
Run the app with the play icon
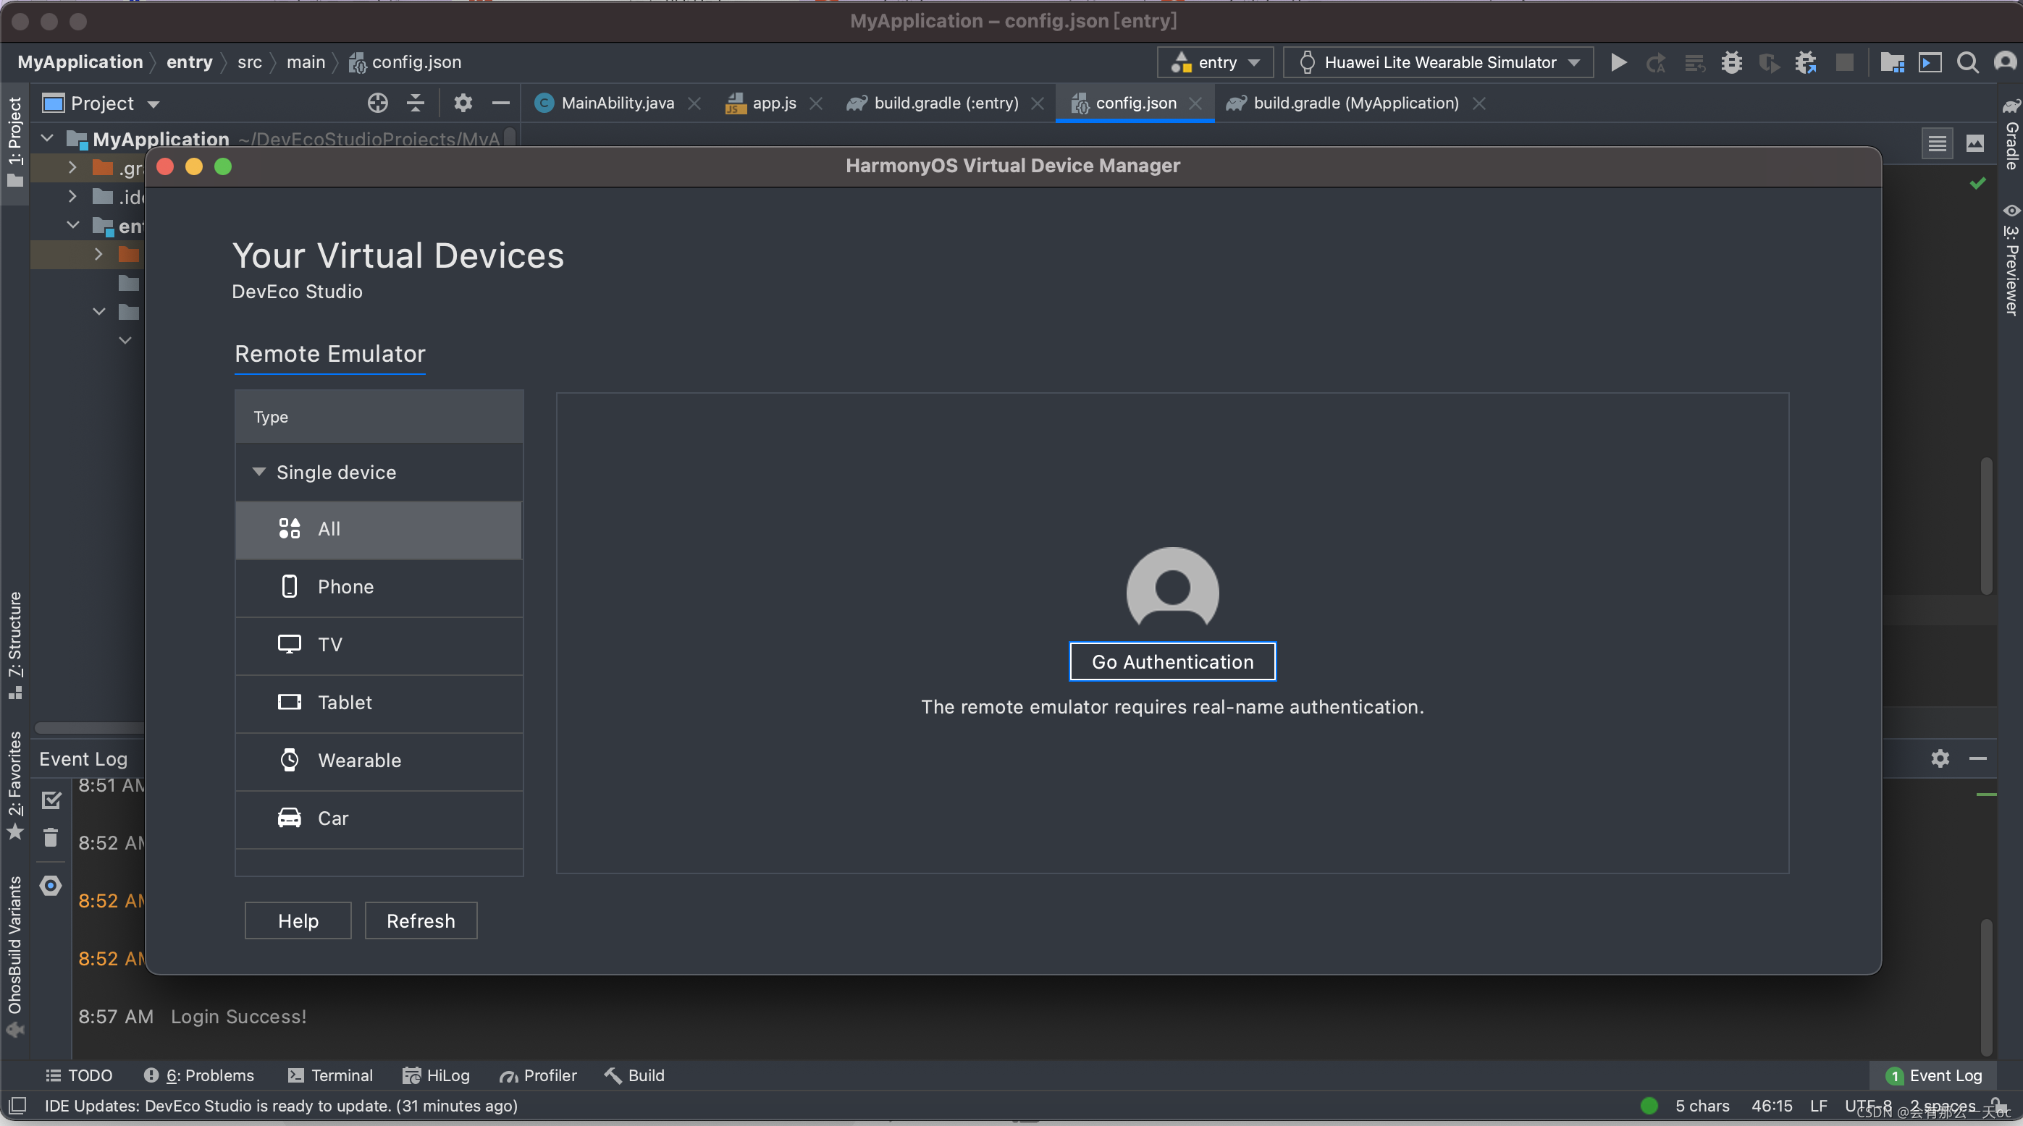pos(1618,63)
